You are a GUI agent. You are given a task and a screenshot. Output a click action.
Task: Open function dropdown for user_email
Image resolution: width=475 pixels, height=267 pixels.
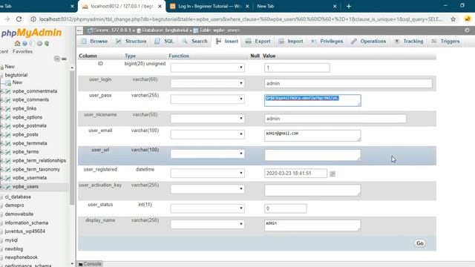[207, 134]
